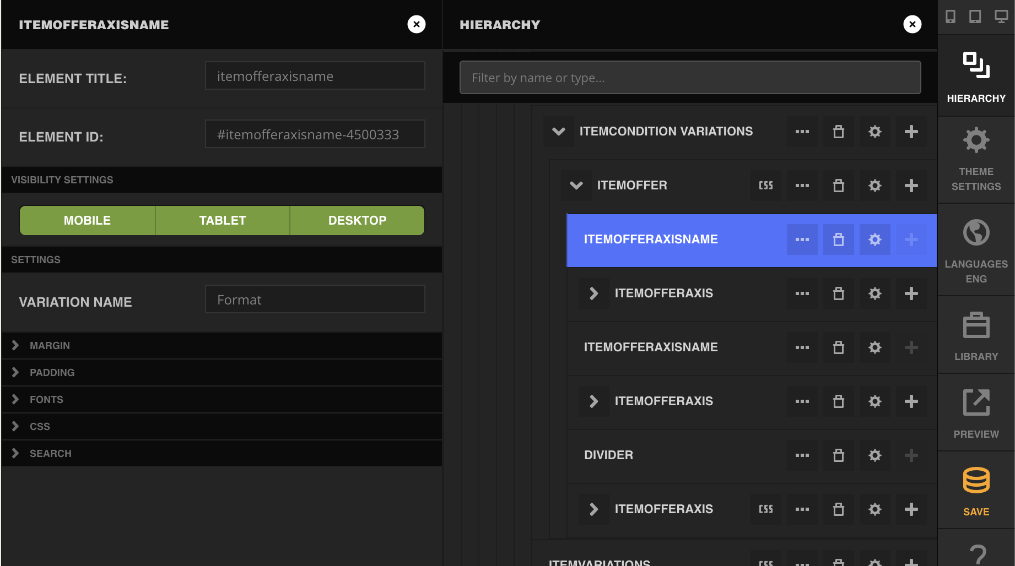The image size is (1015, 566).
Task: Open Languages ENG settings
Action: point(976,251)
